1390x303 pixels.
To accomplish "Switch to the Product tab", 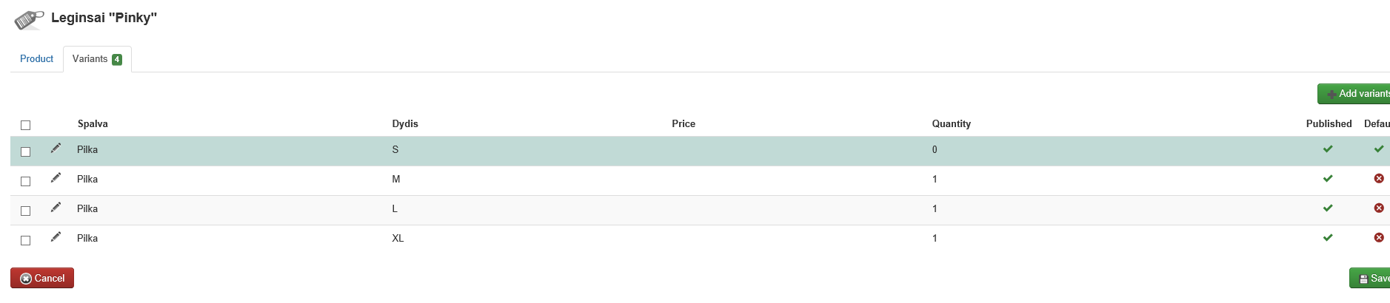I will coord(36,59).
